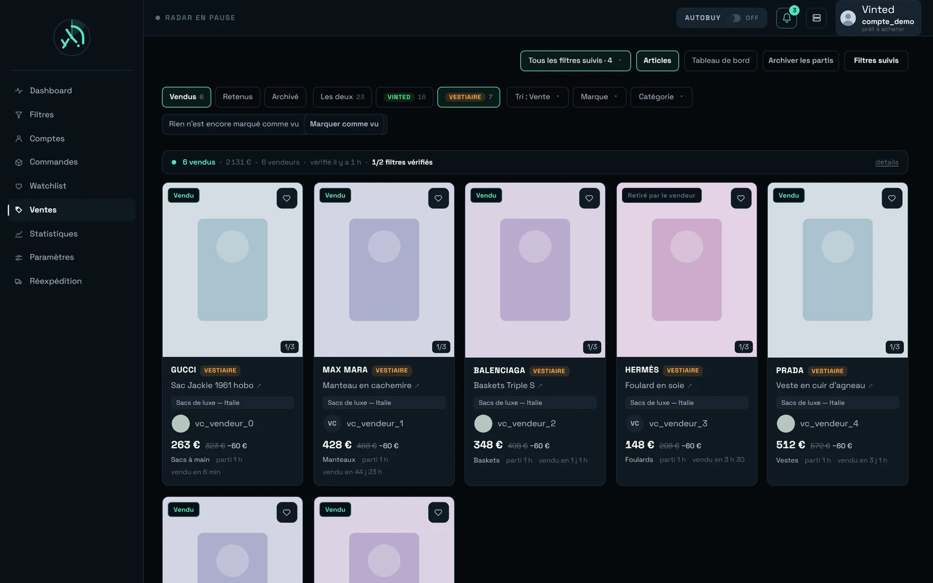Select the Retenus filter chip
The width and height of the screenshot is (933, 583).
click(x=238, y=97)
